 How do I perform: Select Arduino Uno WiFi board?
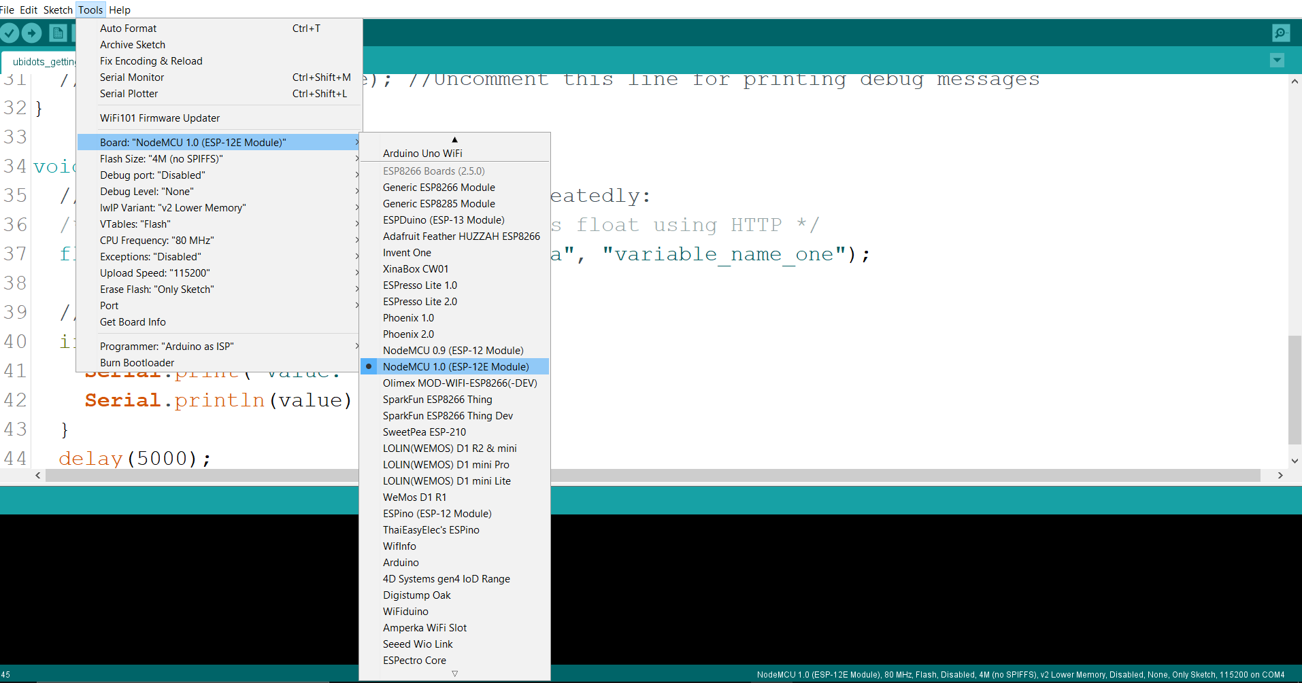pos(454,154)
